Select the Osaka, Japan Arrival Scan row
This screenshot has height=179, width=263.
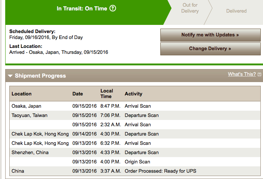coord(135,106)
